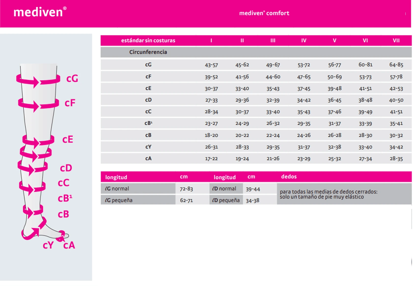This screenshot has width=413, height=286.
Task: Select cell '23-29' in the cA row
Action: [304, 159]
